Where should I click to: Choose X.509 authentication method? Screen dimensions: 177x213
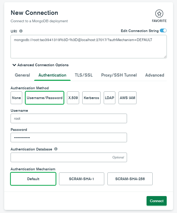click(x=73, y=98)
